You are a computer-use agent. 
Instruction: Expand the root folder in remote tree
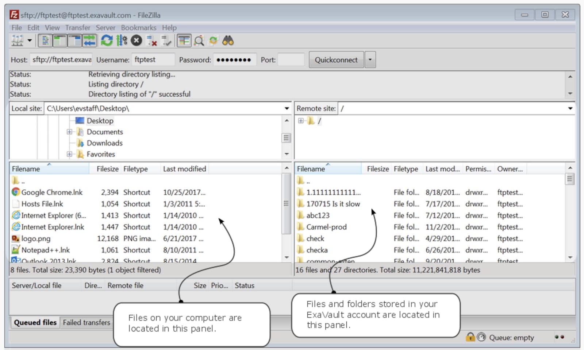pyautogui.click(x=300, y=121)
